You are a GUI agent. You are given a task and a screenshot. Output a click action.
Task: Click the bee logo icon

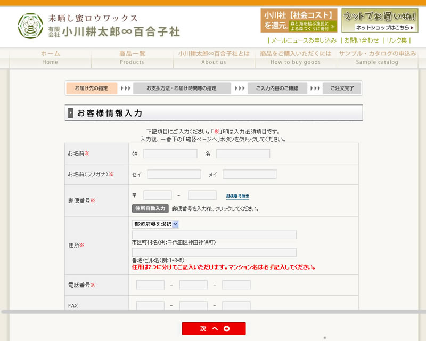tap(31, 26)
